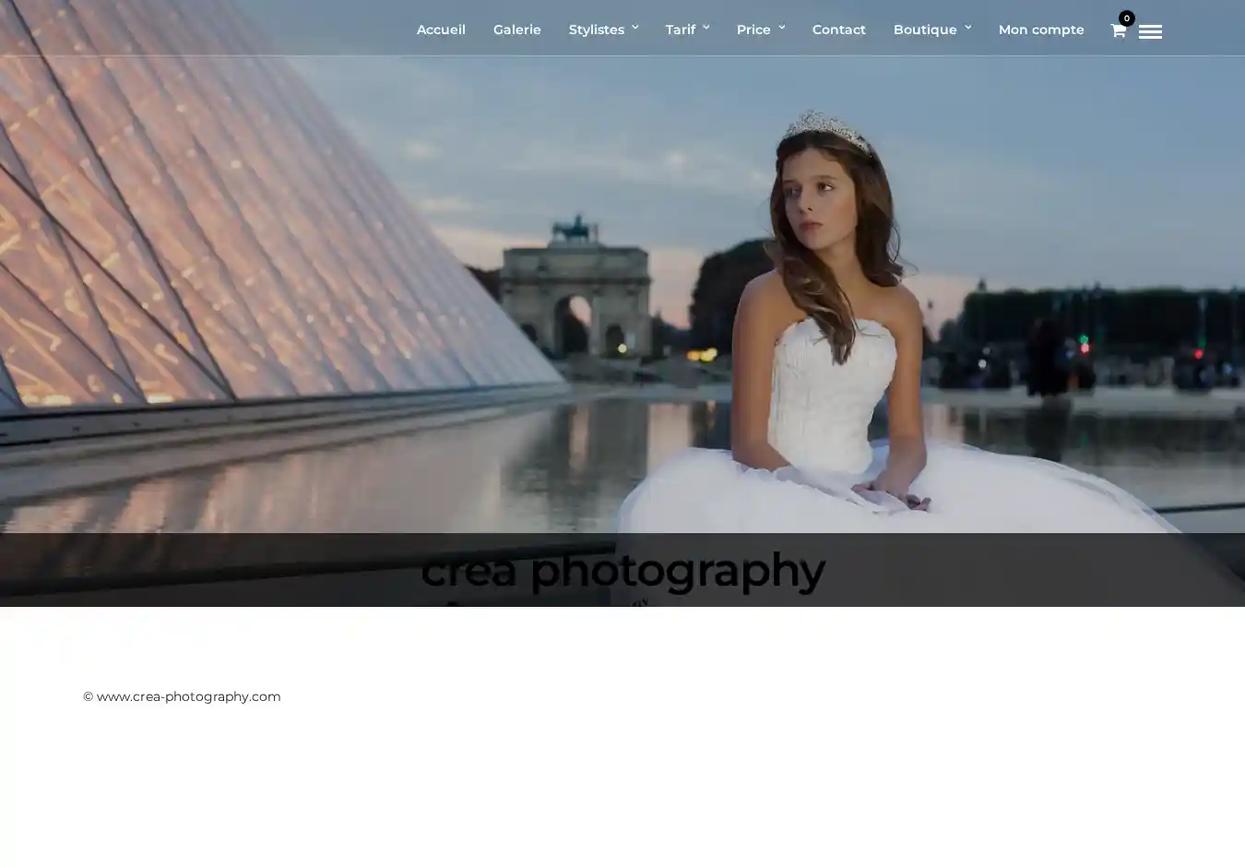Click the cart item count badge
1245x867 pixels.
coord(1126,18)
